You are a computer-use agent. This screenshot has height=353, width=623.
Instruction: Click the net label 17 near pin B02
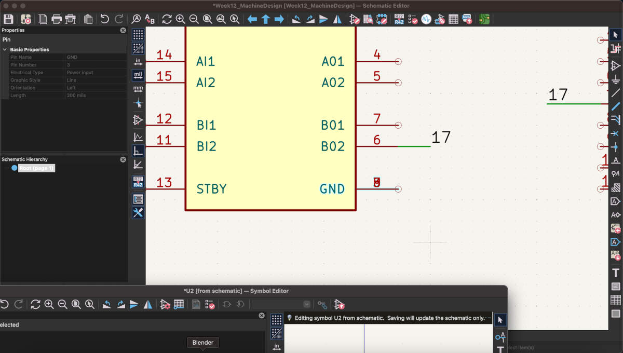pyautogui.click(x=441, y=138)
